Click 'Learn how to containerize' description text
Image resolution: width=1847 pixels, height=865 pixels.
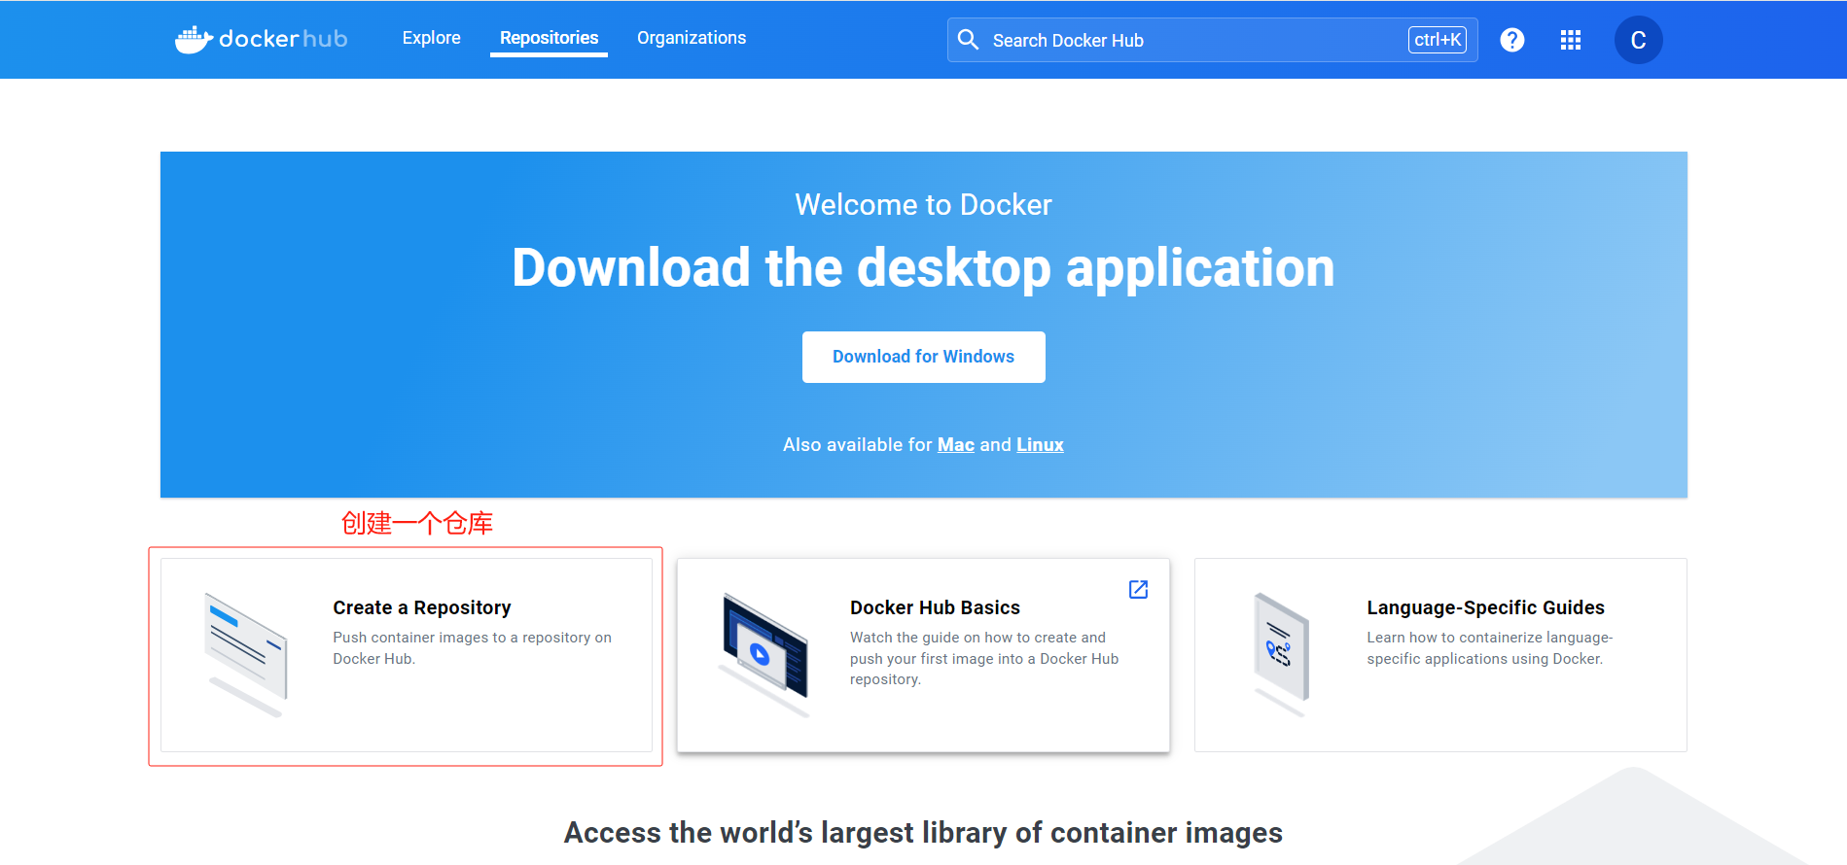[x=1489, y=647]
